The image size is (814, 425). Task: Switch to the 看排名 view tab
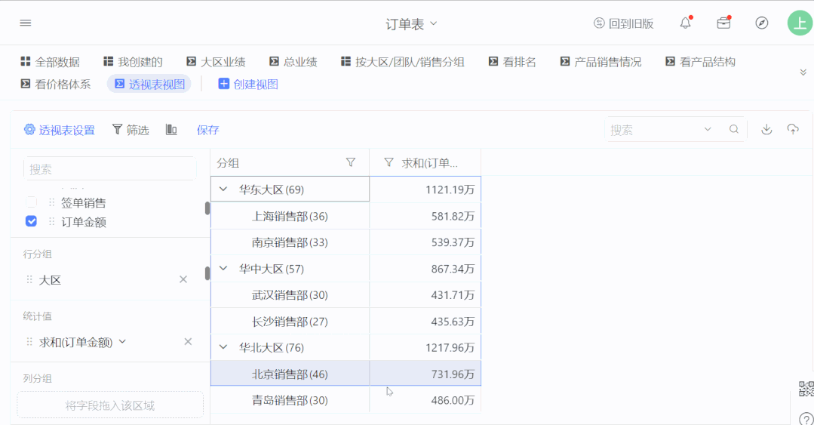(512, 62)
